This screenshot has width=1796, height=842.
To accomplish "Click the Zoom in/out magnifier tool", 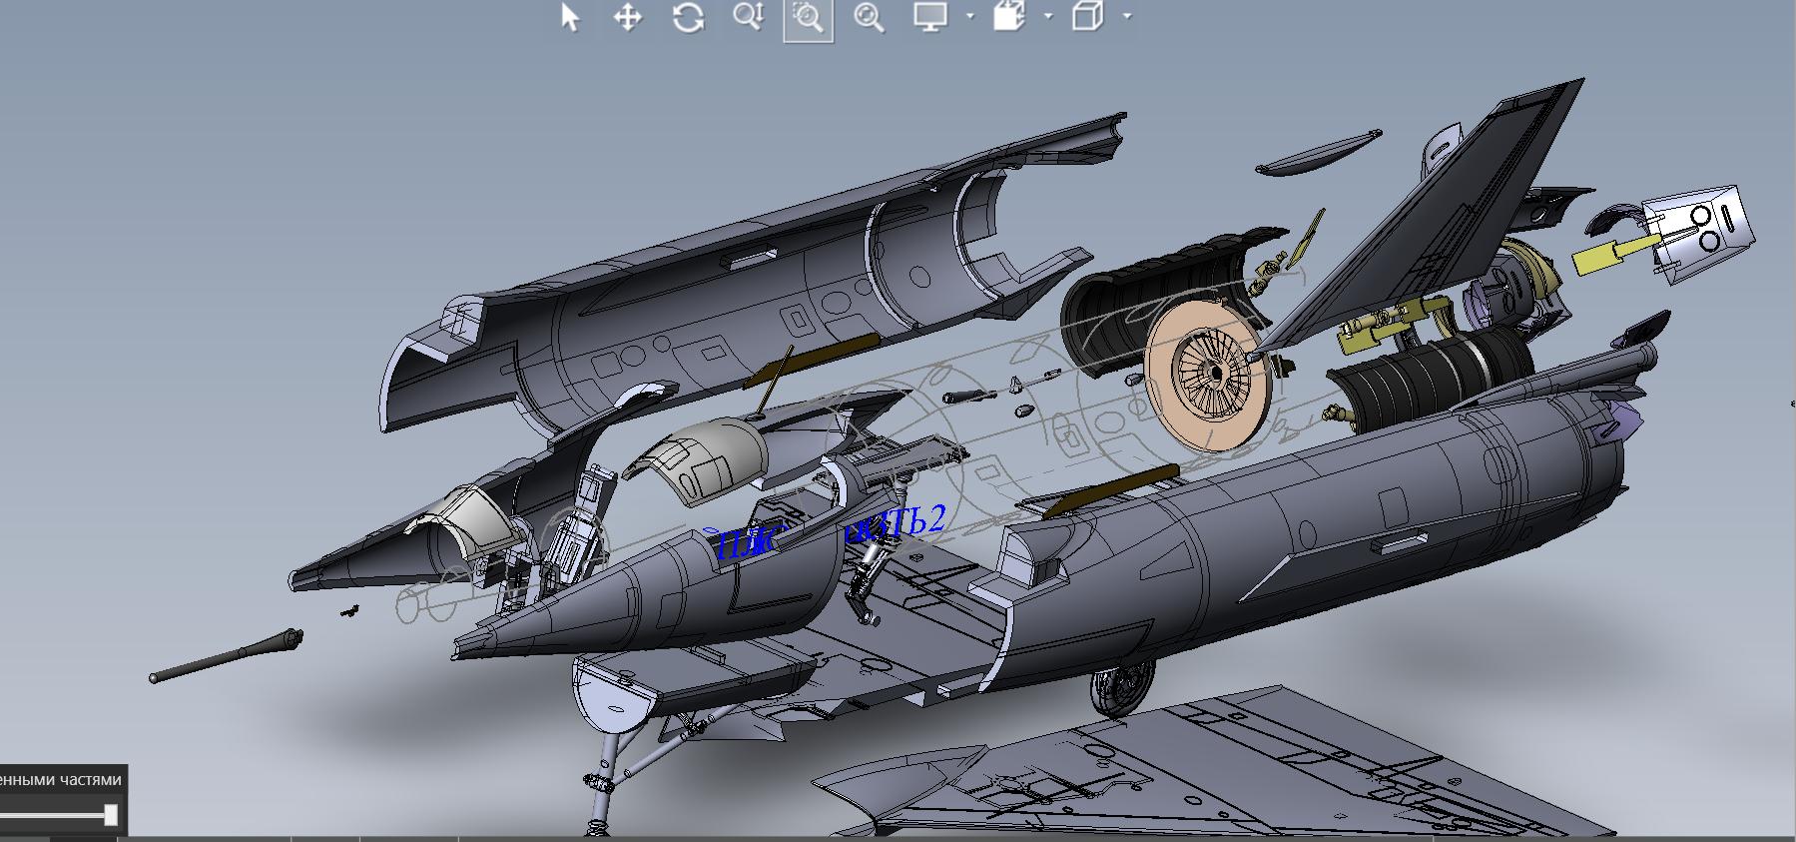I will (748, 17).
